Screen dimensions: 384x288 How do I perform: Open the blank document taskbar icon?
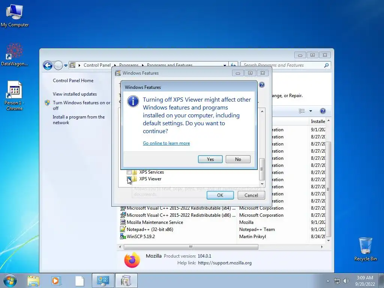[x=79, y=281]
